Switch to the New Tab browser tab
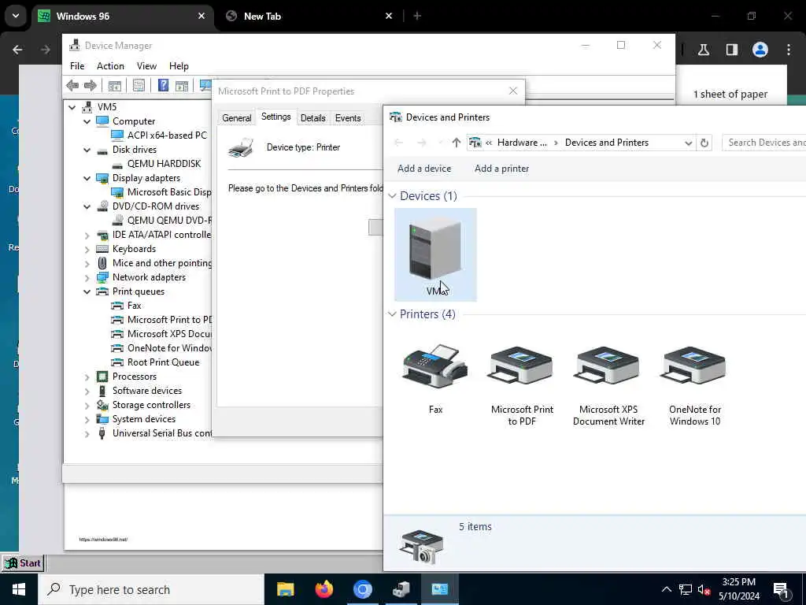The height and width of the screenshot is (605, 806). [310, 17]
